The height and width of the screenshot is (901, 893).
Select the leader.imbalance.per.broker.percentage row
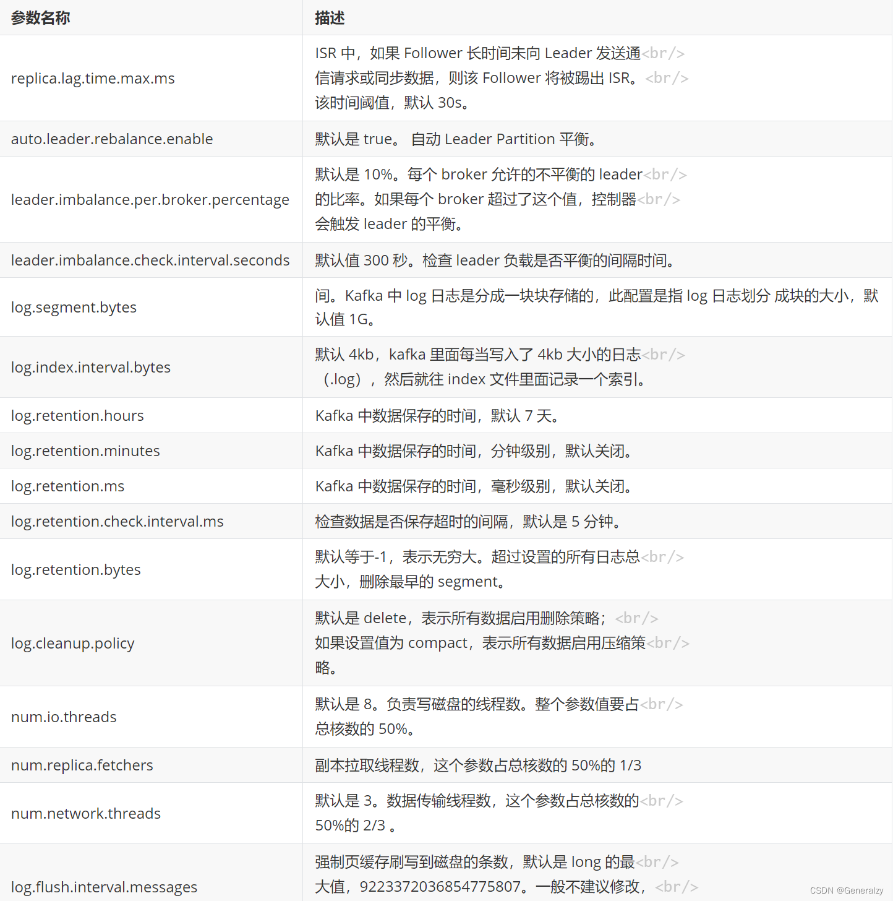pyautogui.click(x=150, y=199)
